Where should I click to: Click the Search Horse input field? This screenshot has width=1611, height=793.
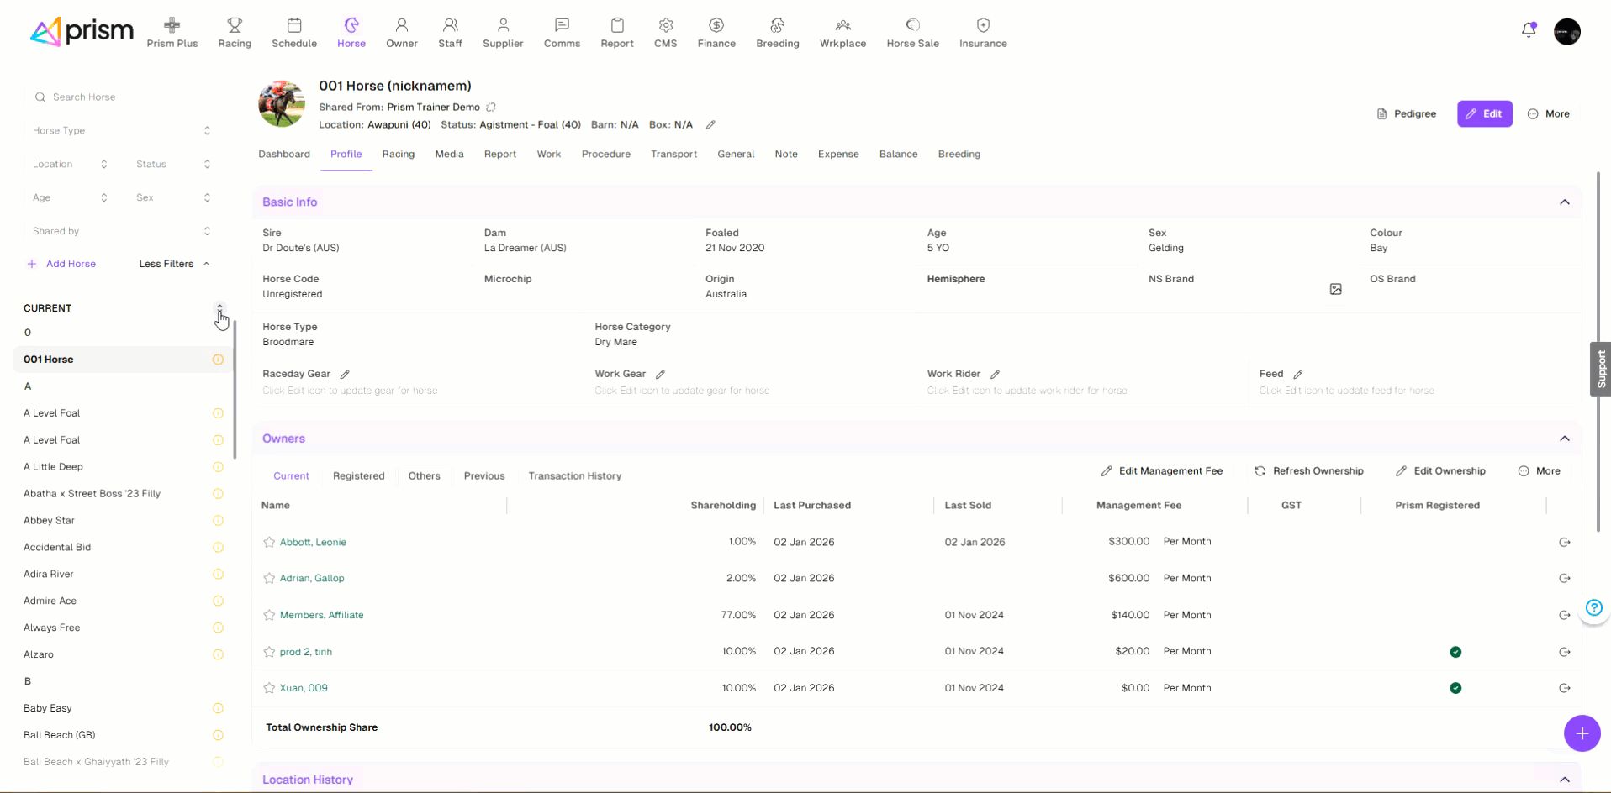coord(126,97)
